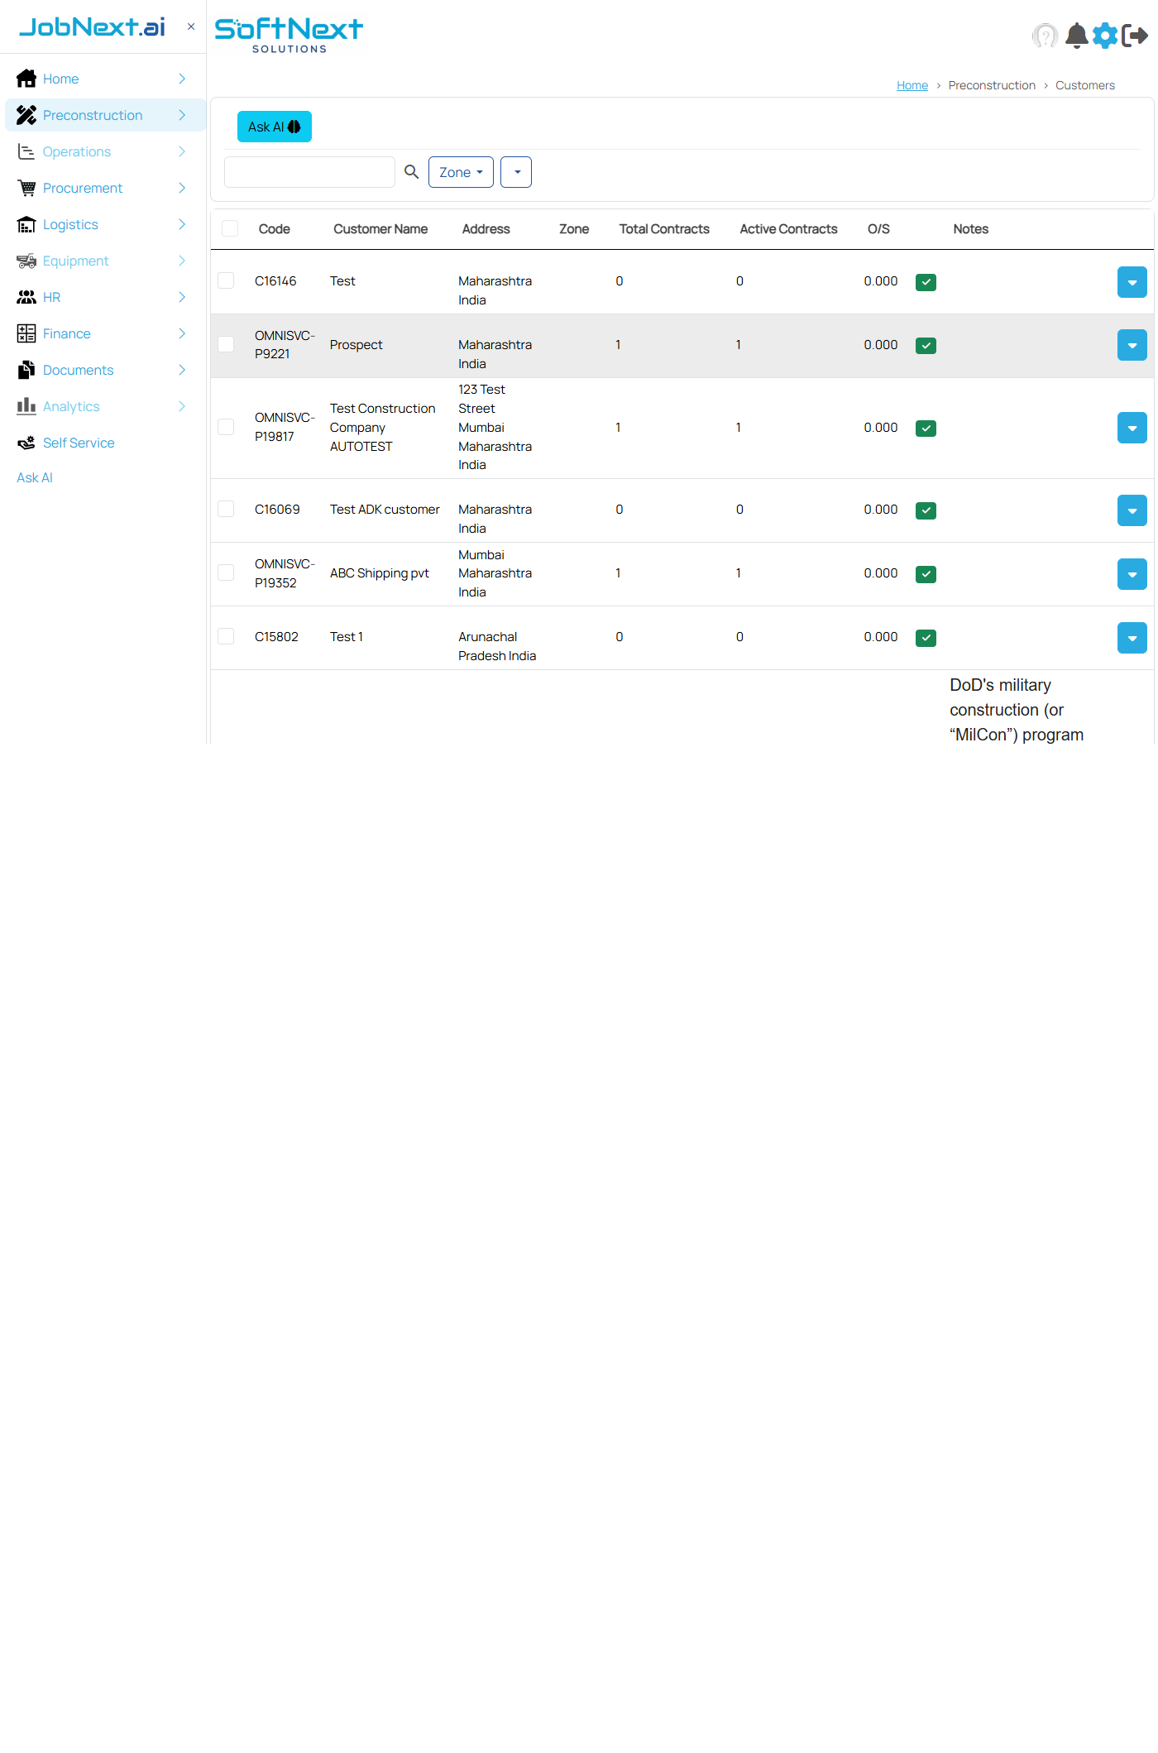The image size is (1158, 1753).
Task: Click the Finance calculator icon
Action: coord(26,333)
